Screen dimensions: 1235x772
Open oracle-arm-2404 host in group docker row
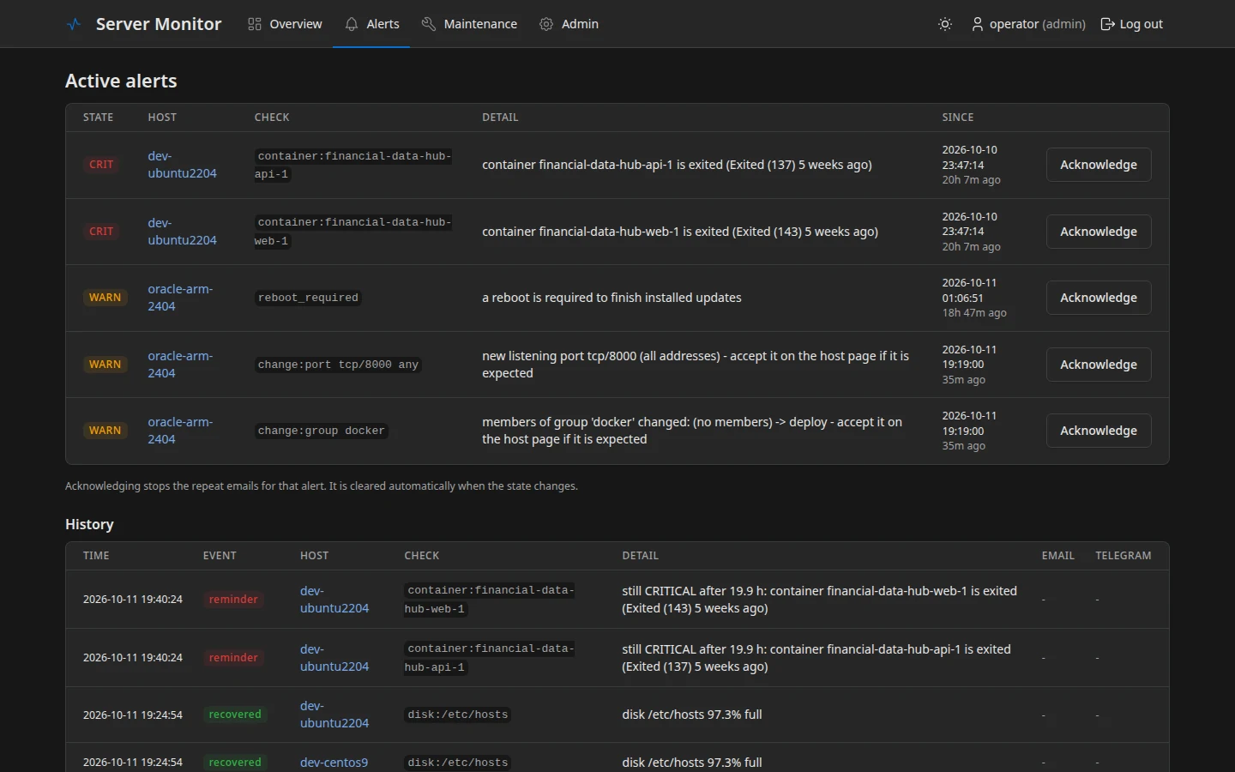point(180,431)
